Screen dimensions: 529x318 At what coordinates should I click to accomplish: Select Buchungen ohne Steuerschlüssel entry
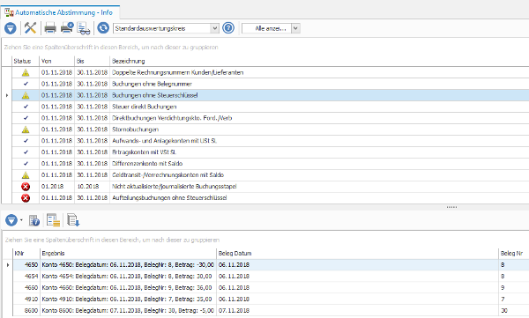click(x=155, y=95)
